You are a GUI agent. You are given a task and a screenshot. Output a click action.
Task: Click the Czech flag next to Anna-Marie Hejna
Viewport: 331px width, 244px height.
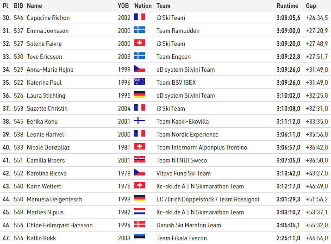click(x=139, y=69)
